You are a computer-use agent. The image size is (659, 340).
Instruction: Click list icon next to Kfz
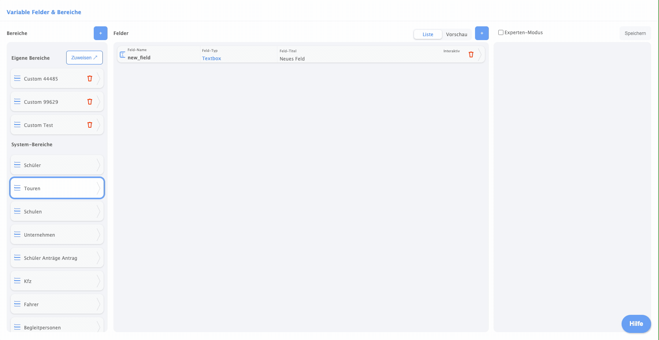click(x=17, y=281)
